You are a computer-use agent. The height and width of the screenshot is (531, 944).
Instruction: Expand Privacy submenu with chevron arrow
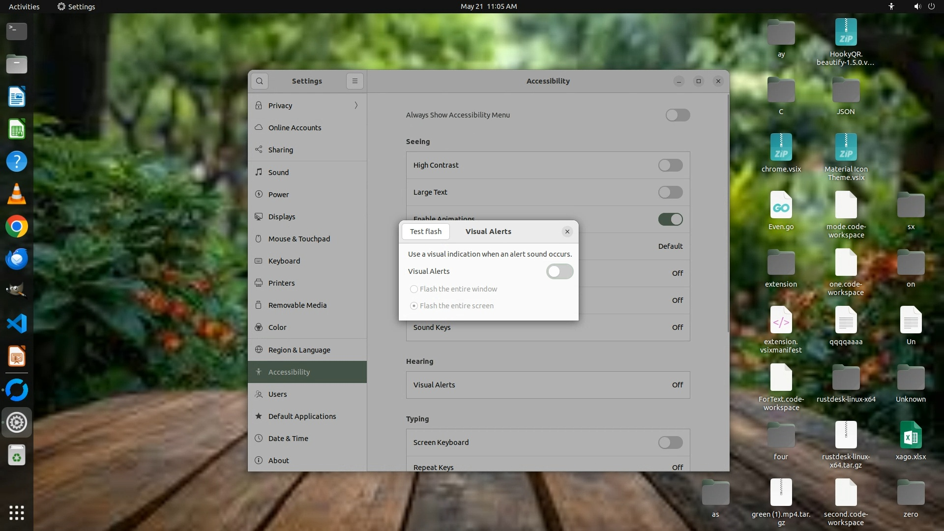(x=356, y=105)
